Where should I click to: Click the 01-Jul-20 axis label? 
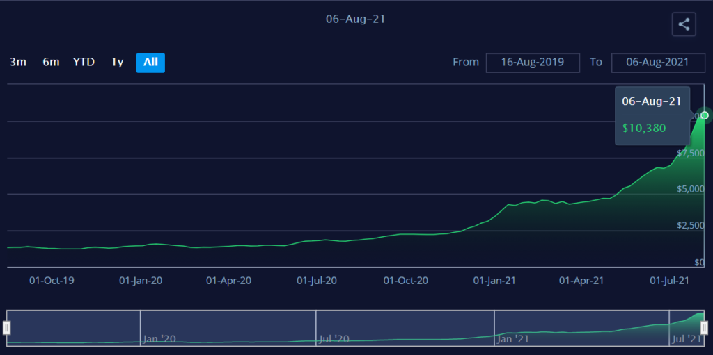(317, 281)
